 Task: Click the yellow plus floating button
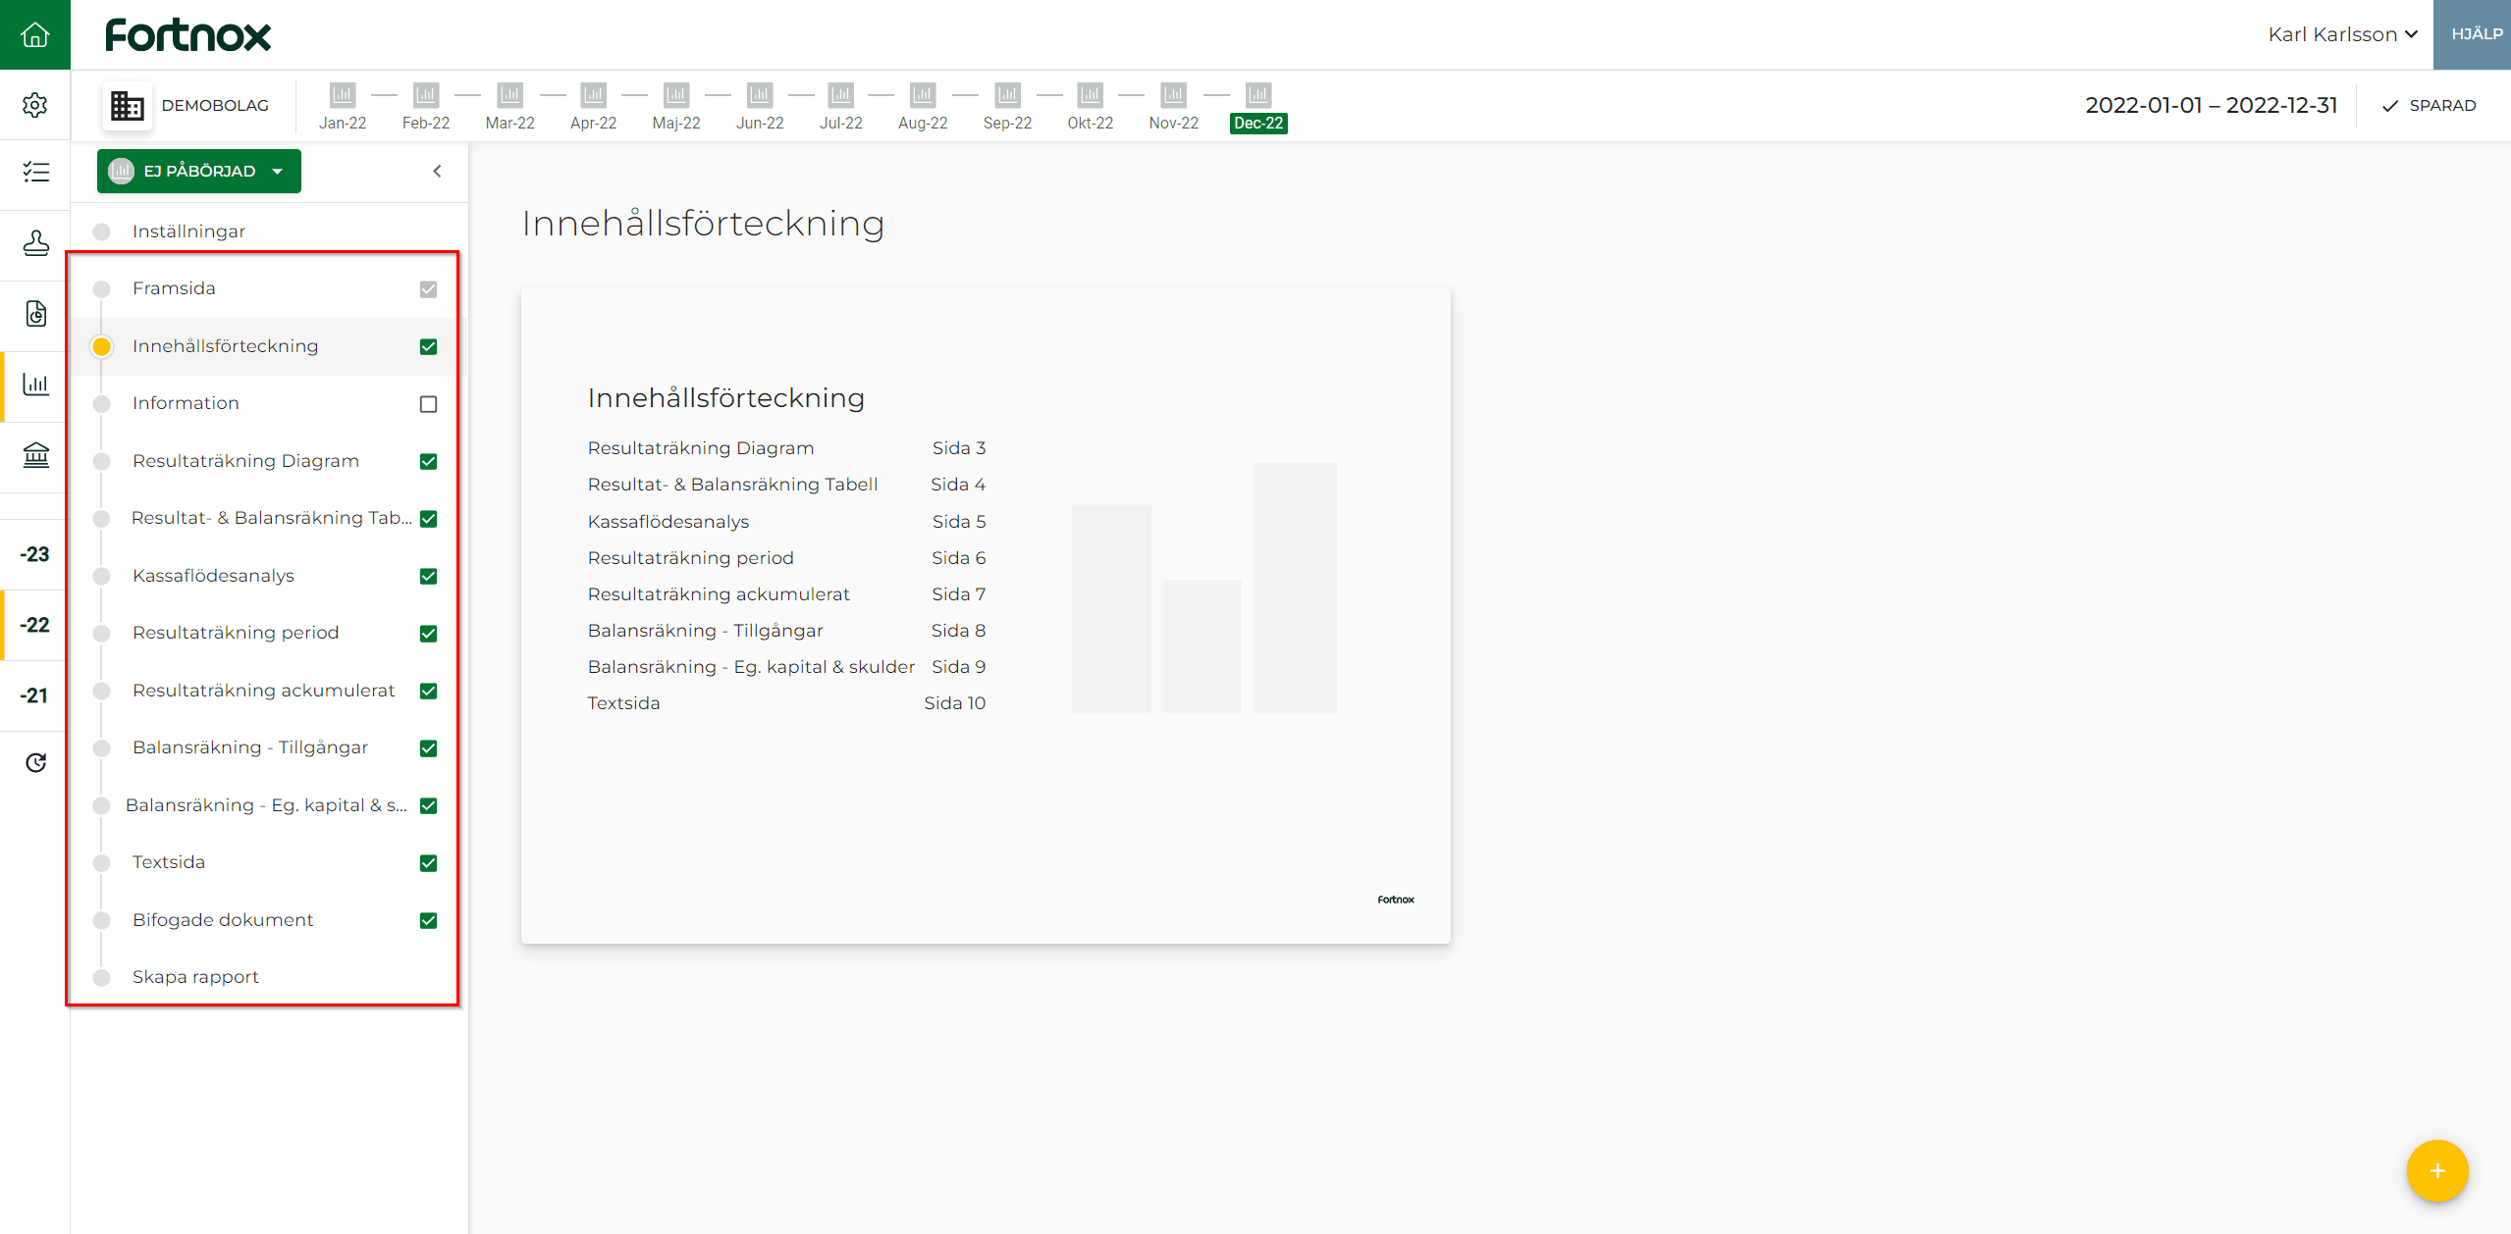pos(2437,1170)
